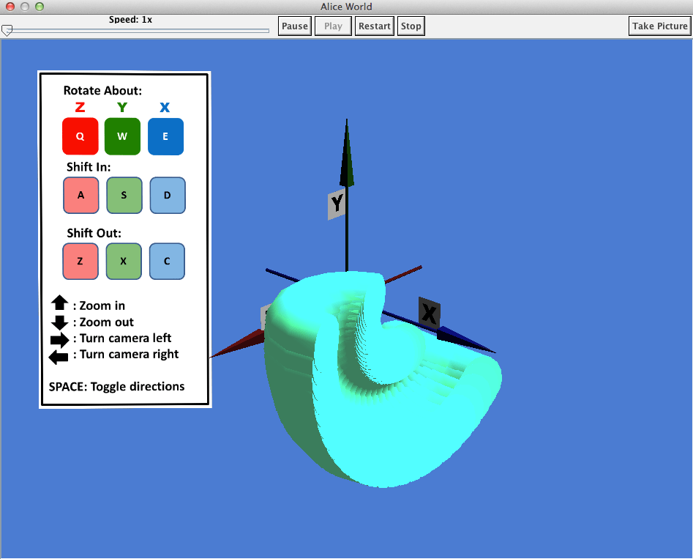This screenshot has width=693, height=559.
Task: Click the blue E rotate-about-X key
Action: 165,136
